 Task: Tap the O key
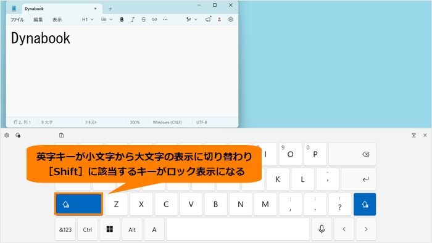[290, 154]
